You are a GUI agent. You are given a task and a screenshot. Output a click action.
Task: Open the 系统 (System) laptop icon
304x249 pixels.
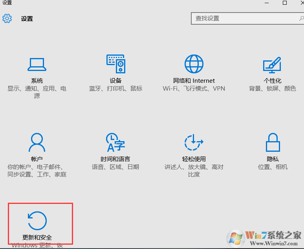pyautogui.click(x=37, y=64)
